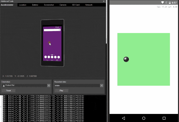Click the X: 1.512185 accelerometer value
The width and height of the screenshot is (179, 122).
[7, 76]
